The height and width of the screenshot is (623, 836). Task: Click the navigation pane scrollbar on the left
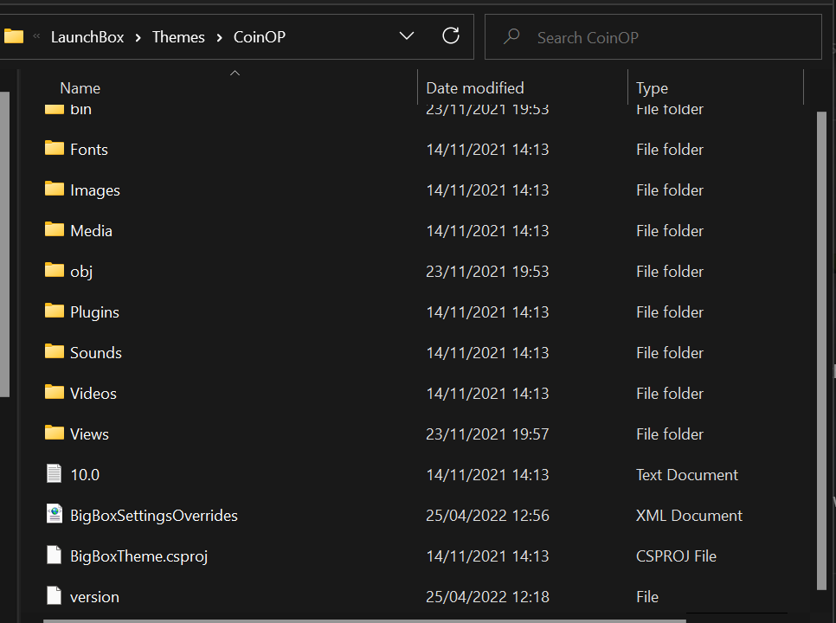tap(4, 244)
